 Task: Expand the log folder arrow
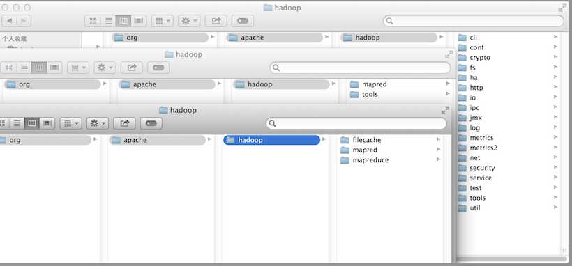[555, 127]
